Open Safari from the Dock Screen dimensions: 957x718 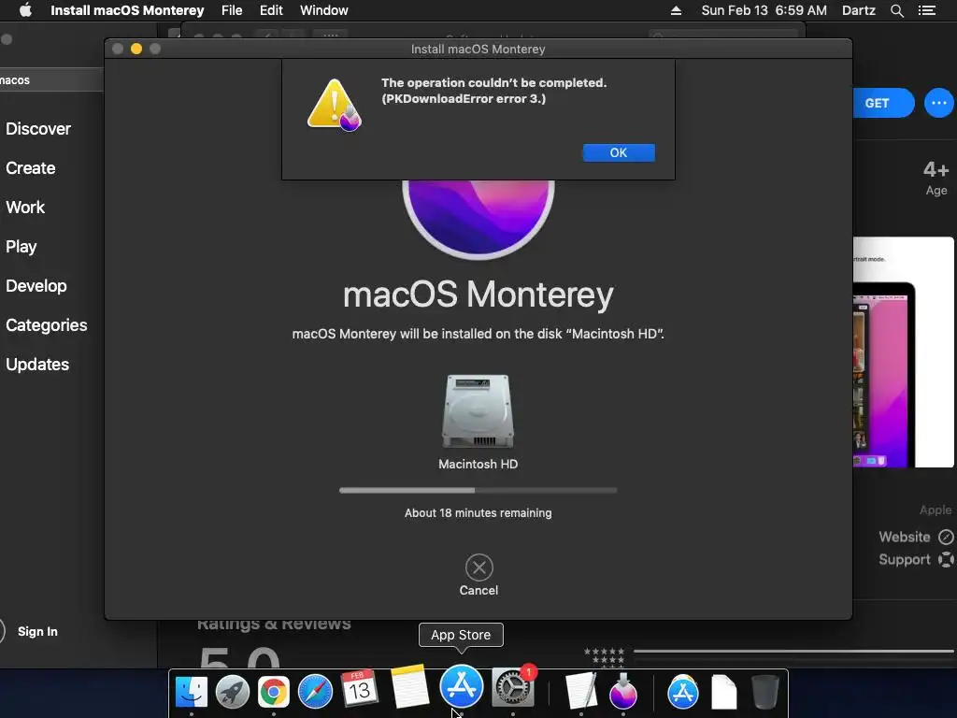(x=315, y=692)
